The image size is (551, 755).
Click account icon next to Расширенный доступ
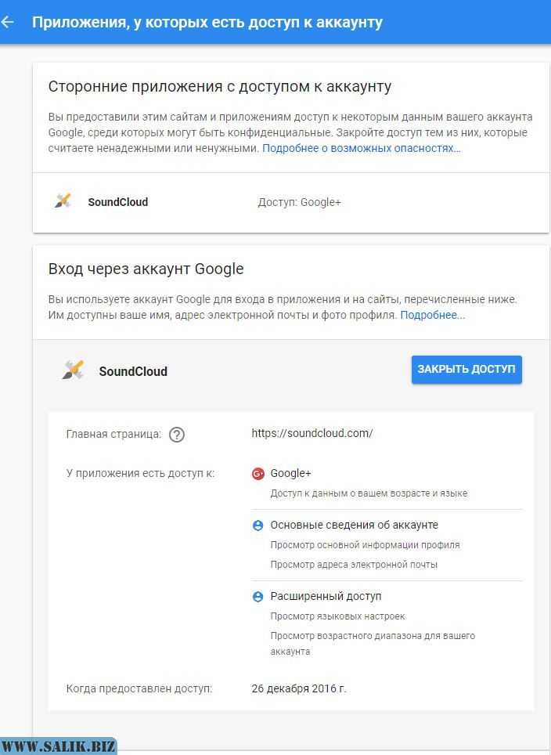(x=258, y=597)
